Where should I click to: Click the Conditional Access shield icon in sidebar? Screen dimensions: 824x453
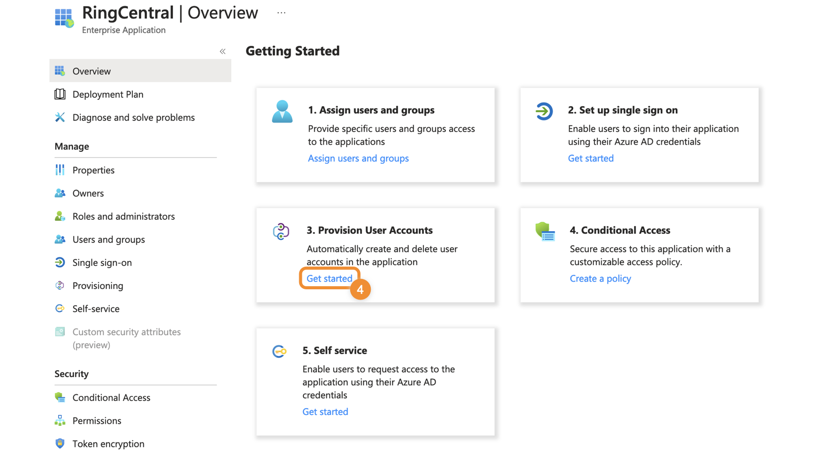point(60,397)
